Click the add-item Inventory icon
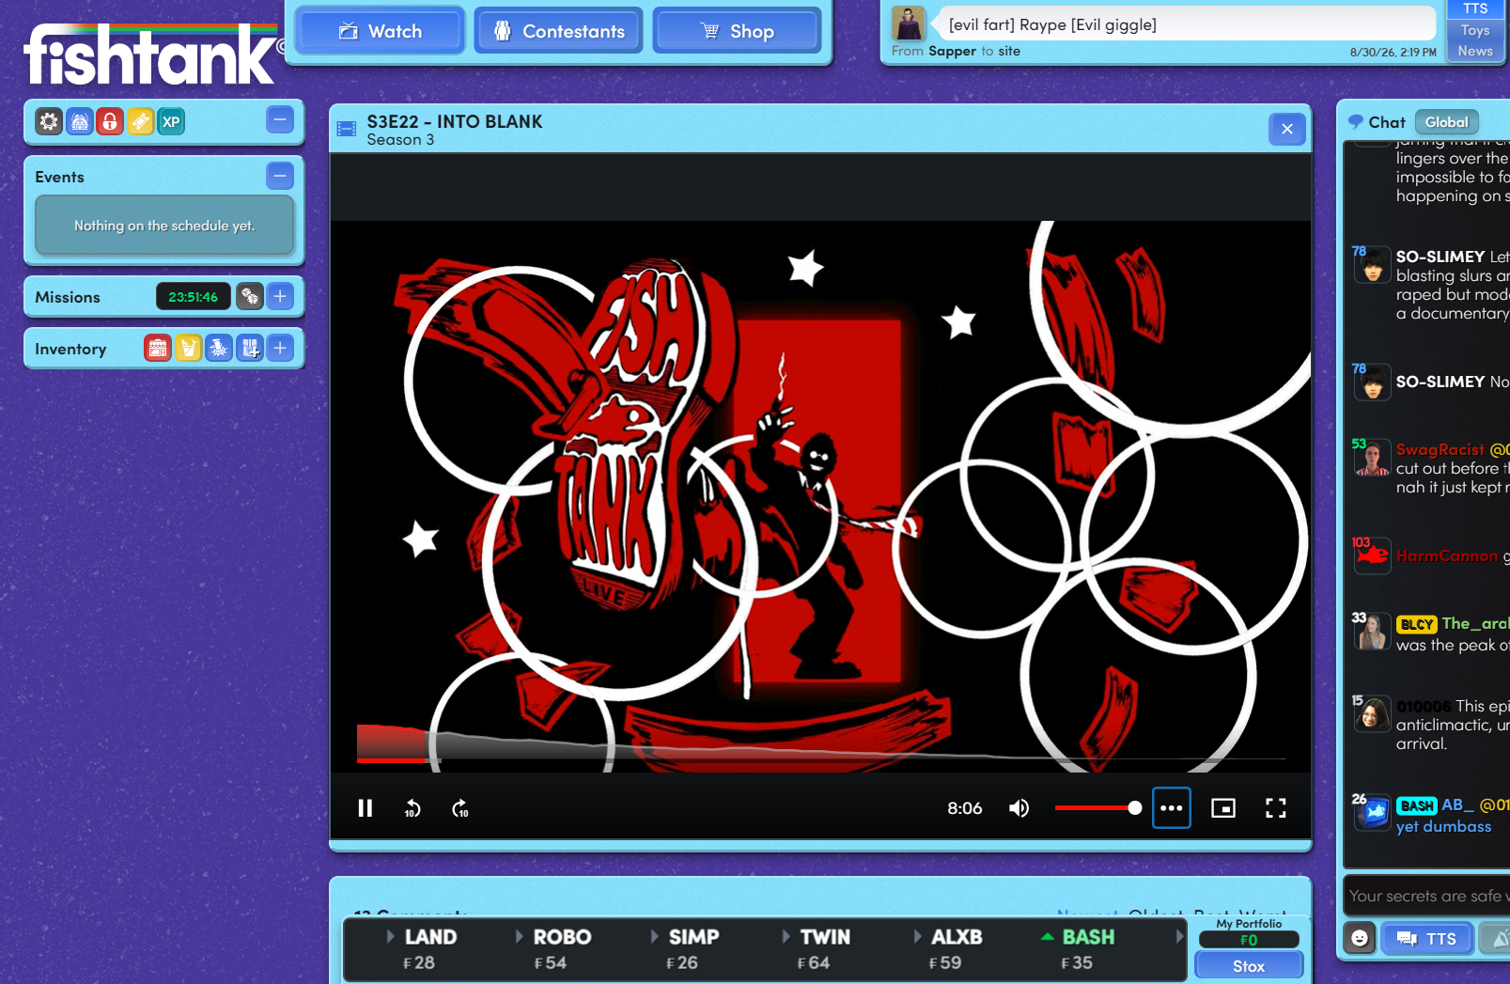Viewport: 1510px width, 984px height. (x=250, y=349)
